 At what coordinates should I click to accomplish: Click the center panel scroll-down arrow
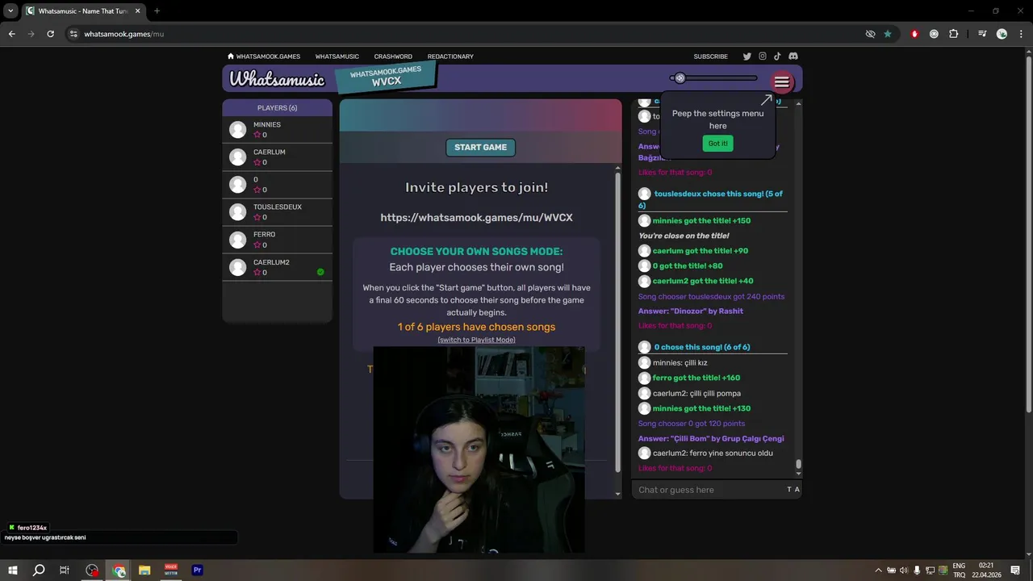618,493
